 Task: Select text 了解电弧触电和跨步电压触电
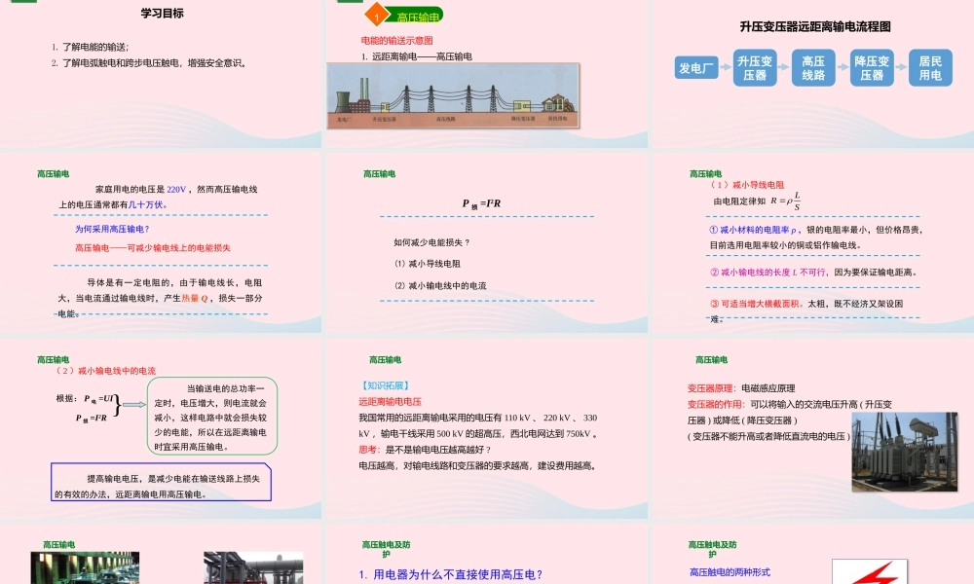coord(121,62)
